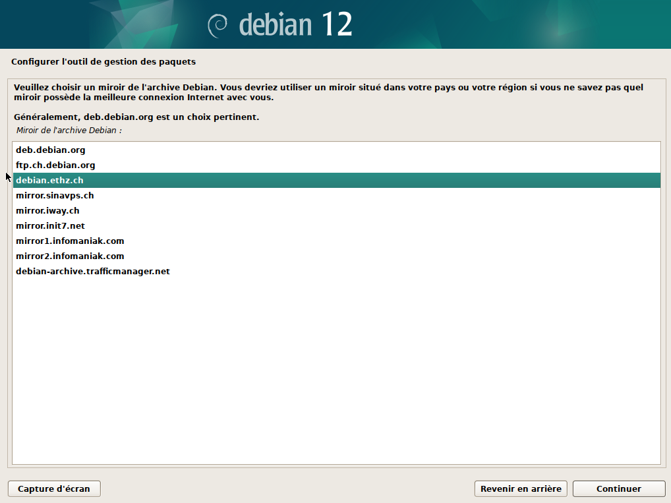
Task: Take a screenshot with Capture d'écran
Action: coord(54,489)
